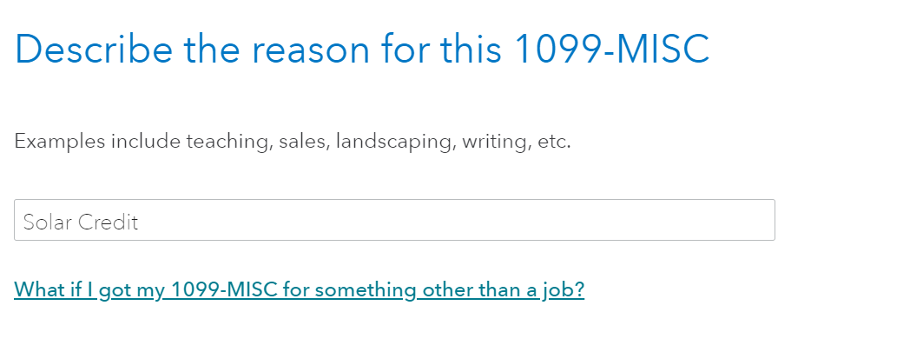Click the 1099-MISC reason input field
This screenshot has height=352, width=923.
point(394,221)
